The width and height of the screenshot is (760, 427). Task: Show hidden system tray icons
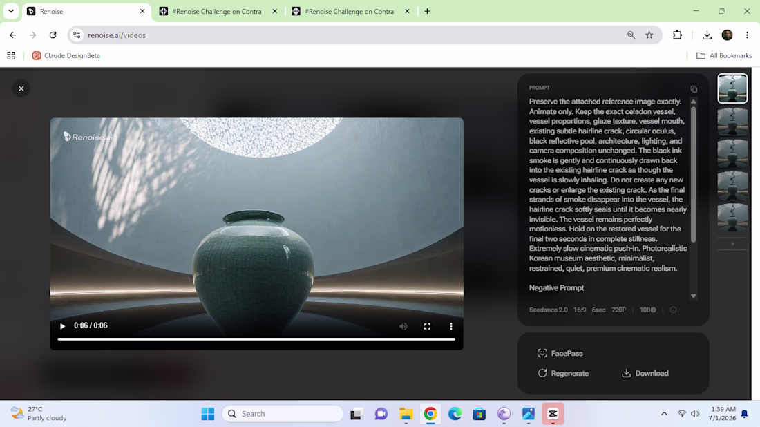pyautogui.click(x=664, y=413)
